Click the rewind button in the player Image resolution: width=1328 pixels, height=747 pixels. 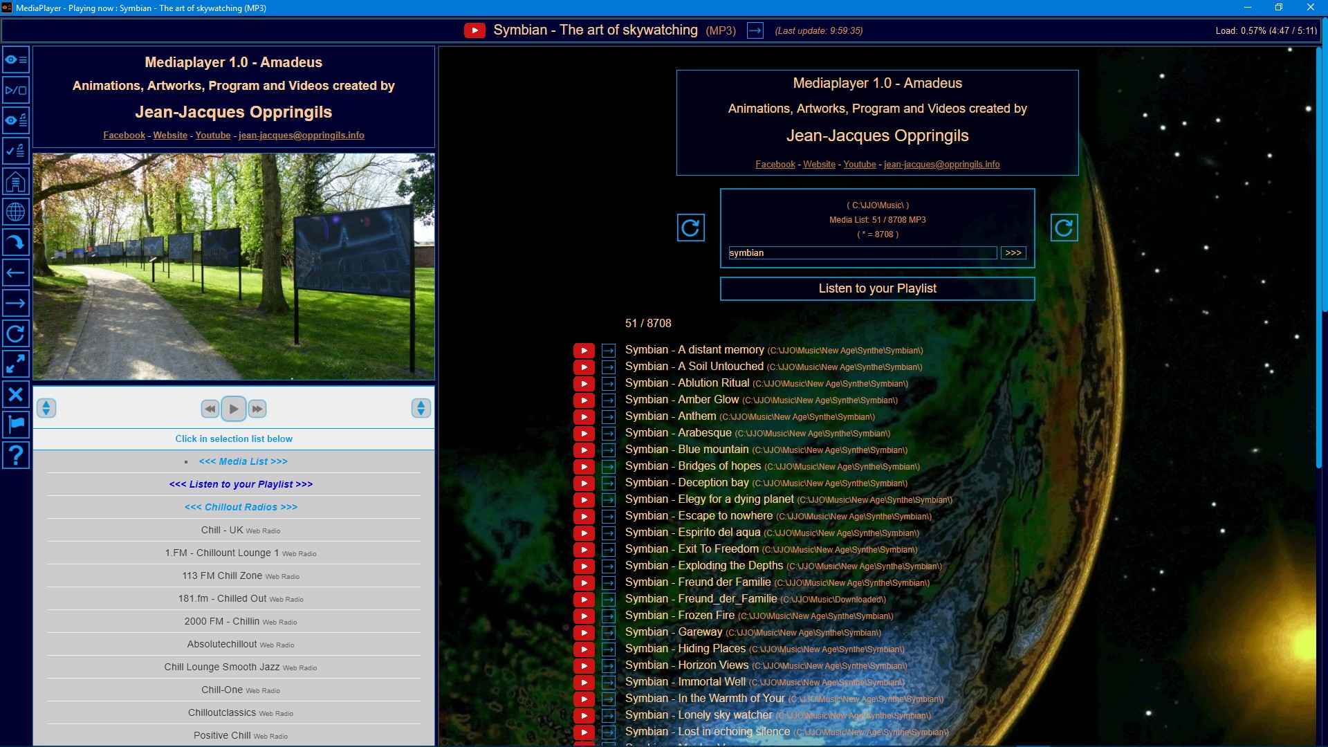coord(210,409)
